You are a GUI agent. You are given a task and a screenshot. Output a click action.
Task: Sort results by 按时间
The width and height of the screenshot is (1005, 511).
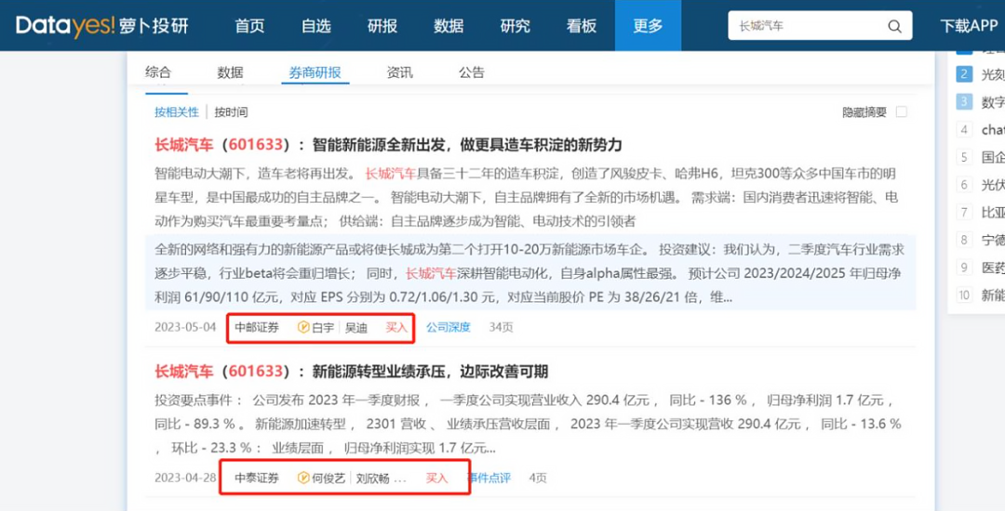click(x=231, y=111)
